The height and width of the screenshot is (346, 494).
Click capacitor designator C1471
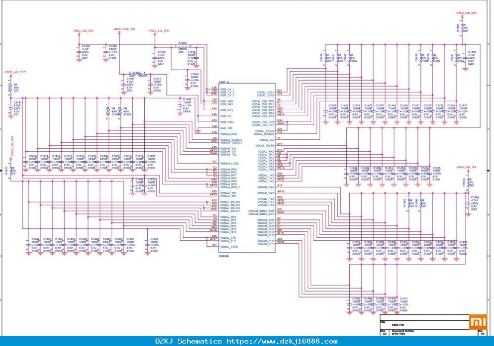404,299
